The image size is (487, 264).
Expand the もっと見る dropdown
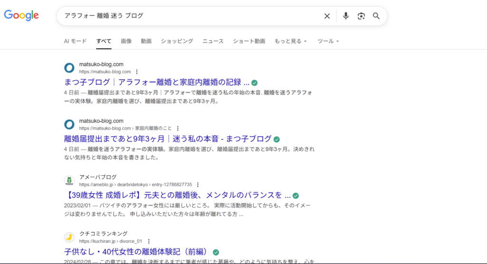[291, 41]
